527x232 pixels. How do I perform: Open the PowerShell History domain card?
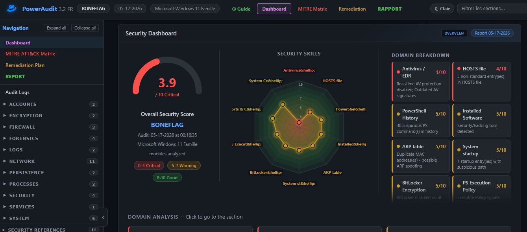[x=421, y=121]
